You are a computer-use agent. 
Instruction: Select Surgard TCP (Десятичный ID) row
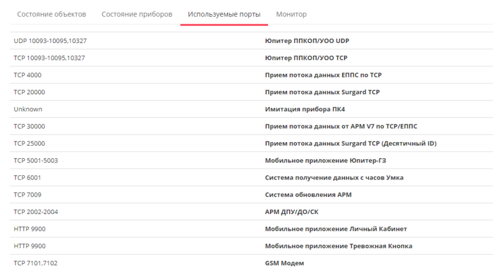coord(251,143)
